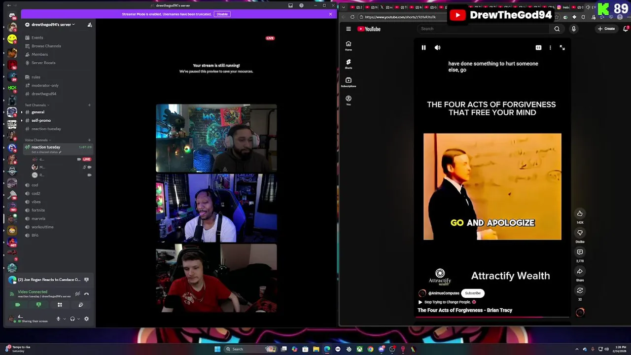Viewport: 631px width, 355px height.
Task: Open microphone input device dropdown
Action: 64,319
